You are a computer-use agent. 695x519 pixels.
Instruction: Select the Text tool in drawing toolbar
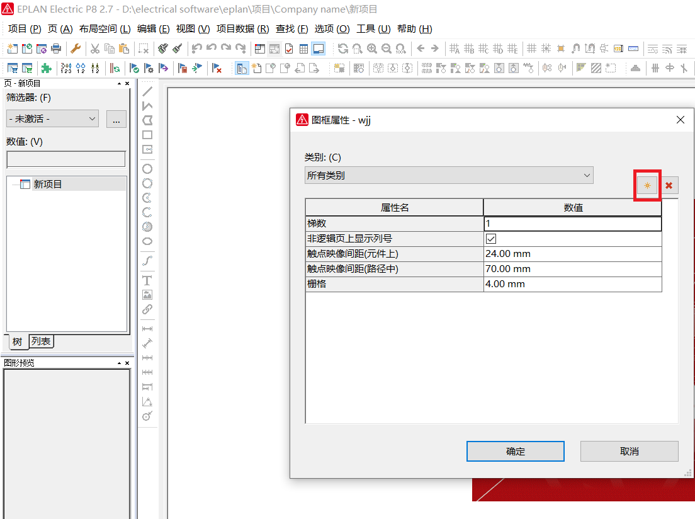coord(147,280)
